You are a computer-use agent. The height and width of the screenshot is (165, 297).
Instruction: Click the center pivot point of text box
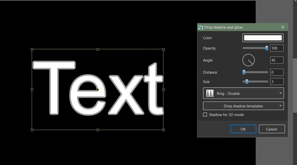(98, 89)
